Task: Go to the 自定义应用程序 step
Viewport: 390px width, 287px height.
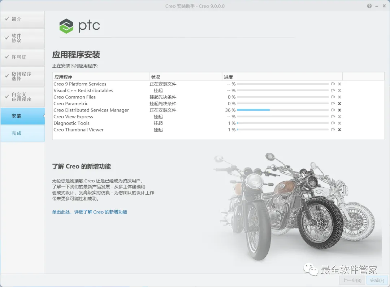Action: click(x=22, y=97)
